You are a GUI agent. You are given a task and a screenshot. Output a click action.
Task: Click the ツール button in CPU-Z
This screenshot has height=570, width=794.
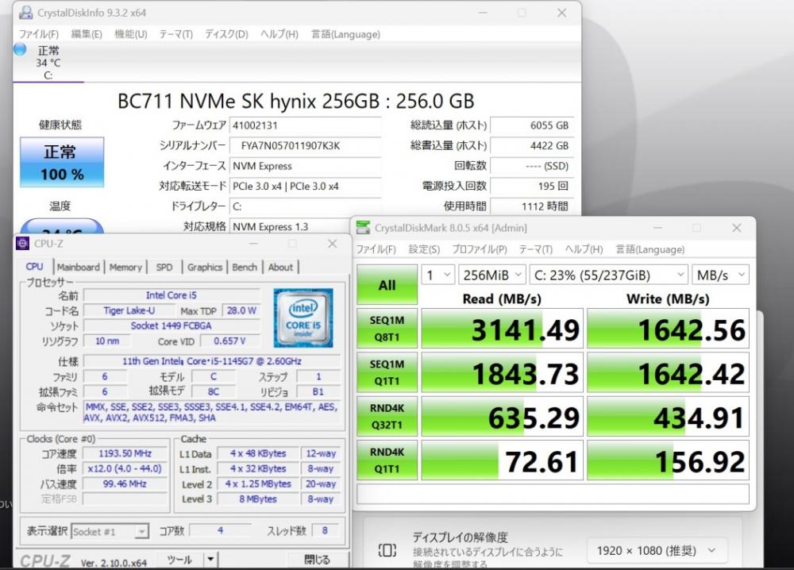pyautogui.click(x=179, y=560)
